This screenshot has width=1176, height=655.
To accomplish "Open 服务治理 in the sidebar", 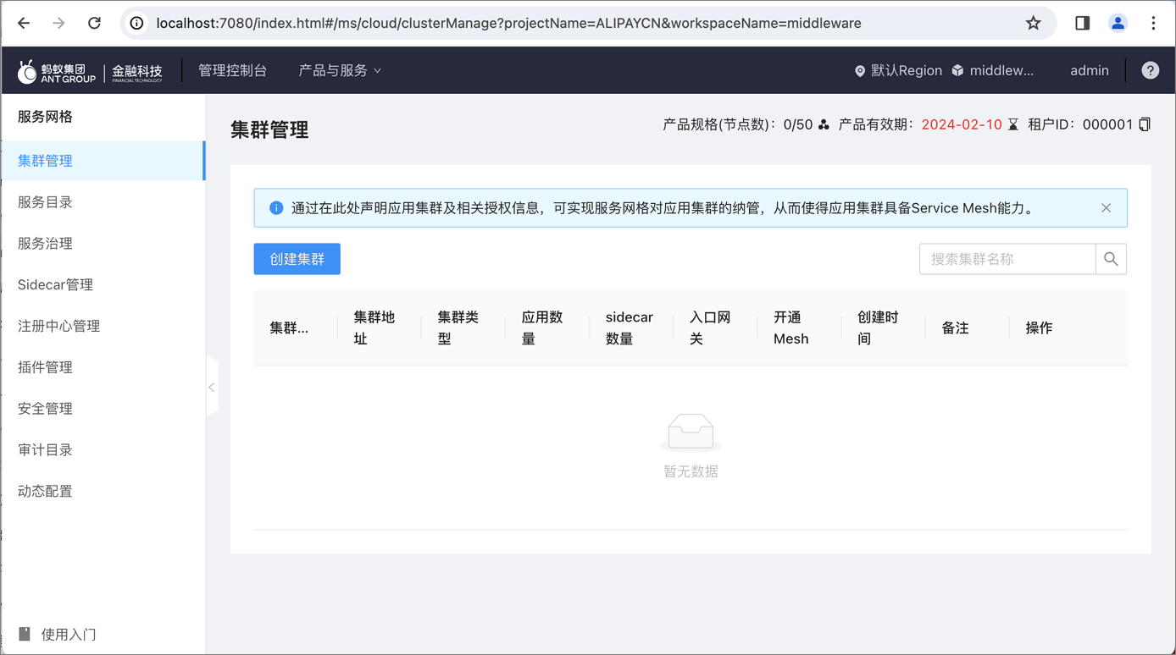I will tap(103, 244).
